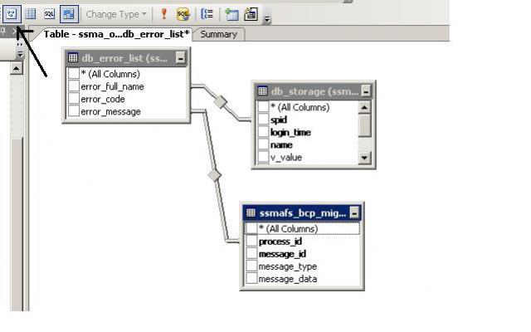Check All Columns in db_error_list

point(74,74)
